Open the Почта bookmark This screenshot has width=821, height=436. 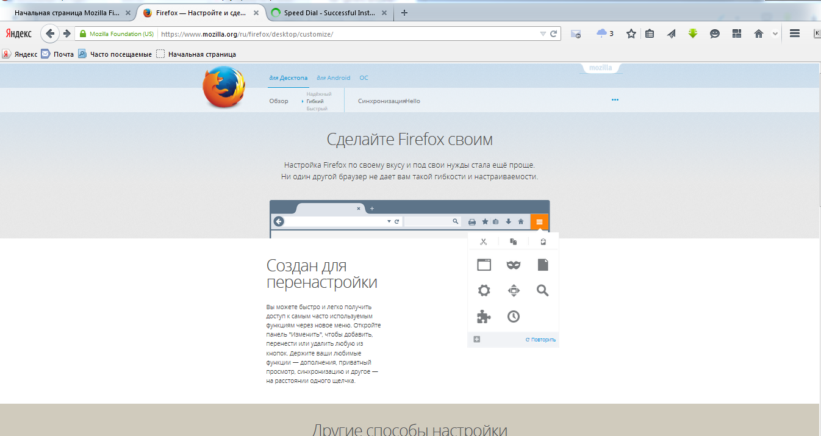point(58,54)
